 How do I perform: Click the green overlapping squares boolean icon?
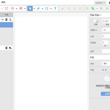coord(93,9)
